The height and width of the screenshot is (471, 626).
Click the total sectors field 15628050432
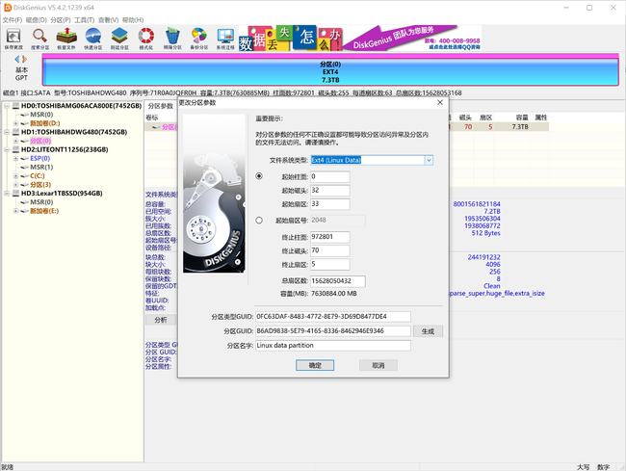(x=338, y=281)
